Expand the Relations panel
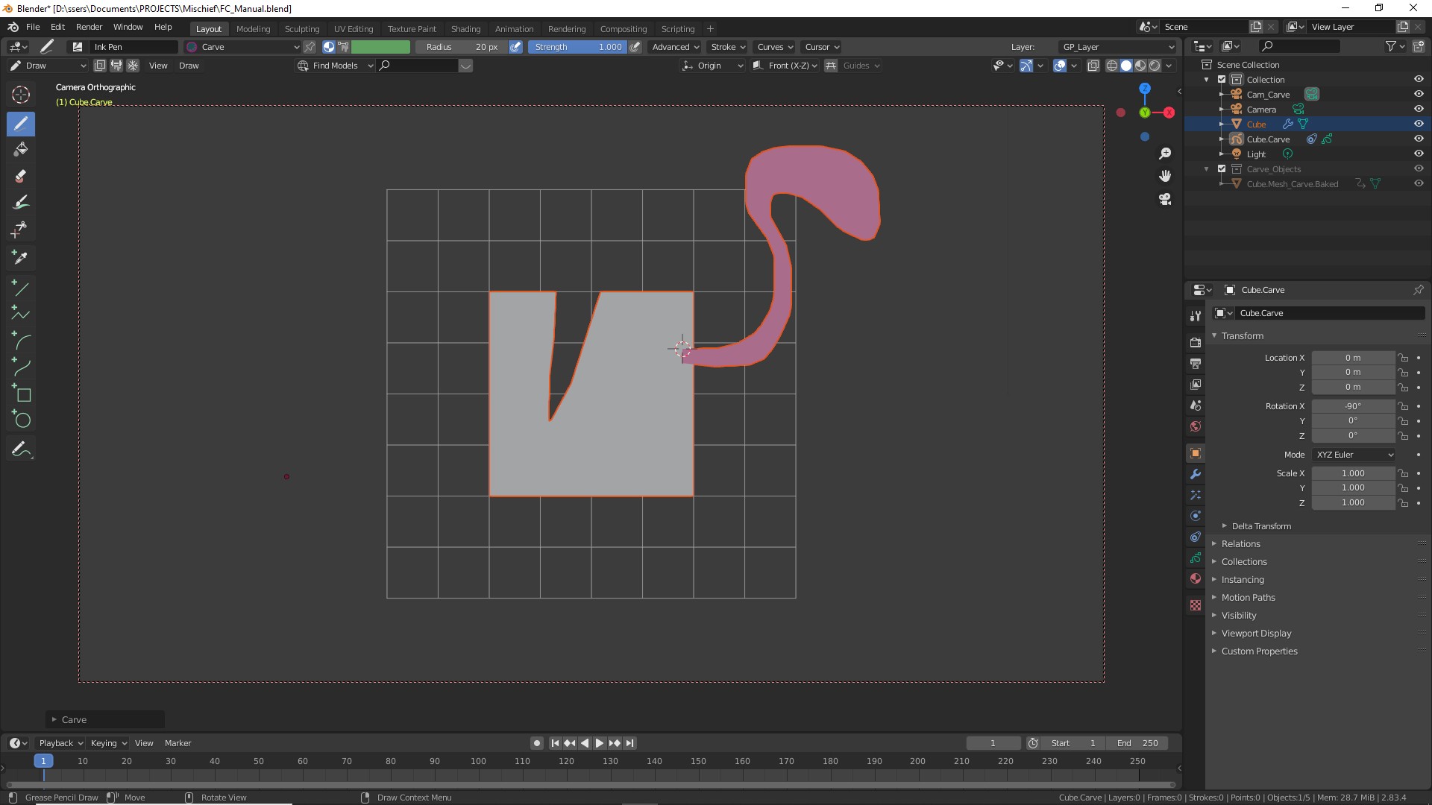1432x805 pixels. click(x=1240, y=544)
